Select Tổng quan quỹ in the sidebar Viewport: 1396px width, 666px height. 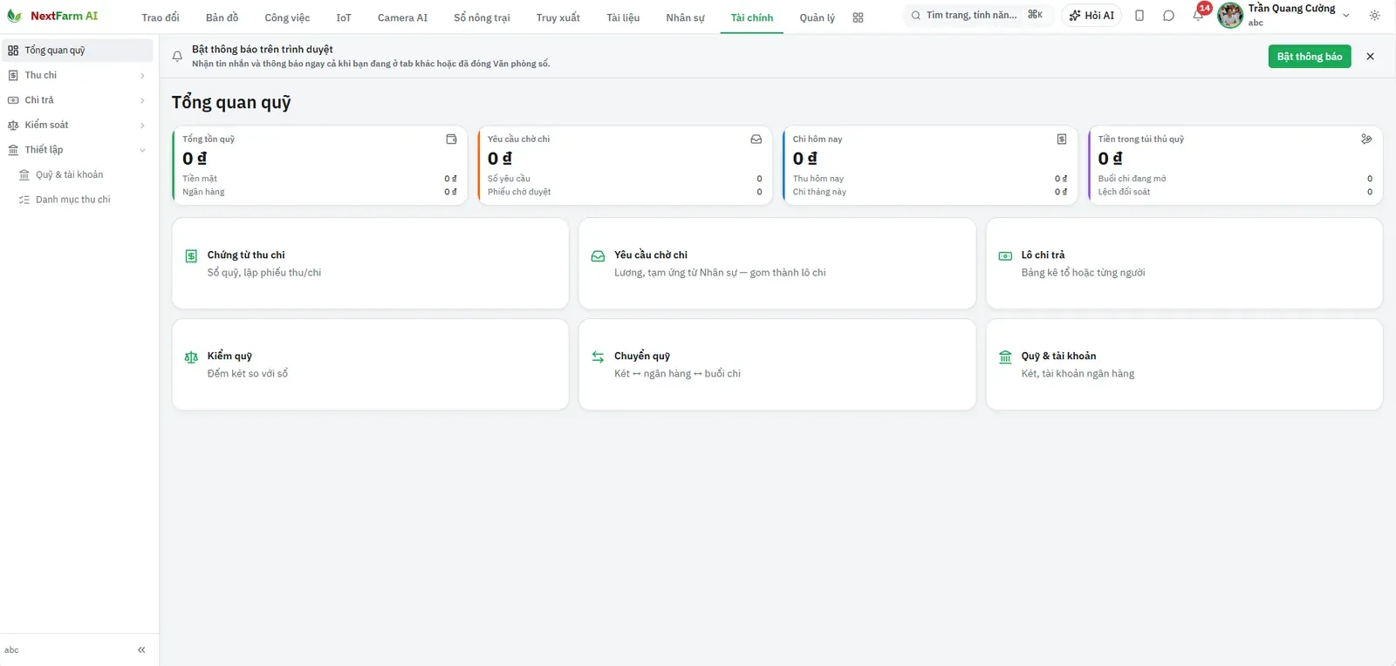pyautogui.click(x=77, y=51)
